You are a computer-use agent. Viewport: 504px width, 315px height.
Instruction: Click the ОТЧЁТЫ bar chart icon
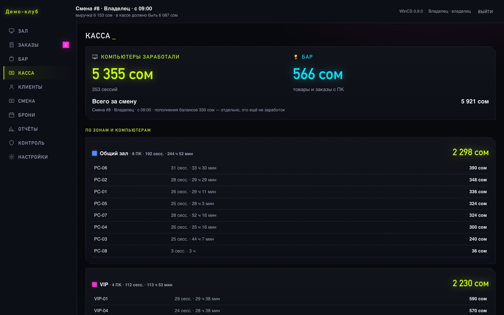click(x=12, y=129)
